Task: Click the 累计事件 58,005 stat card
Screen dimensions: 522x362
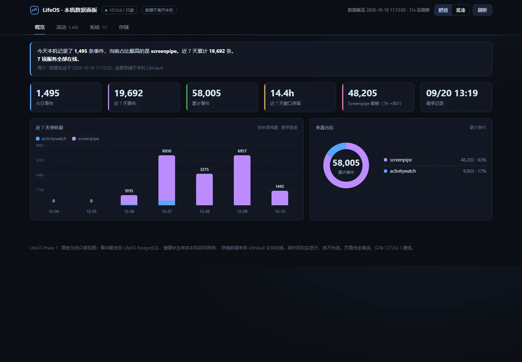Action: pos(222,97)
